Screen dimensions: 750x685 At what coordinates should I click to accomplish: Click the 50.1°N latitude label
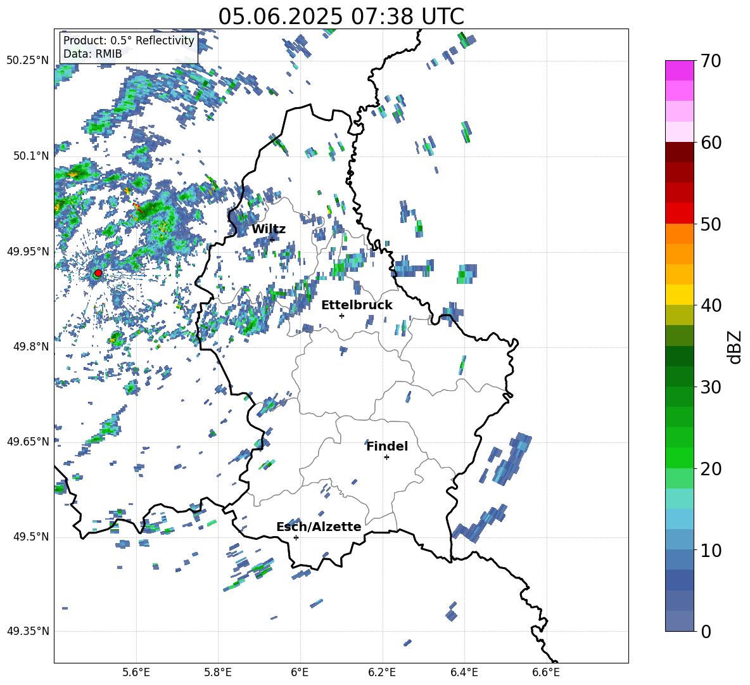point(31,156)
